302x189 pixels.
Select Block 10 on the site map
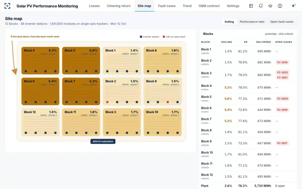(163, 122)
